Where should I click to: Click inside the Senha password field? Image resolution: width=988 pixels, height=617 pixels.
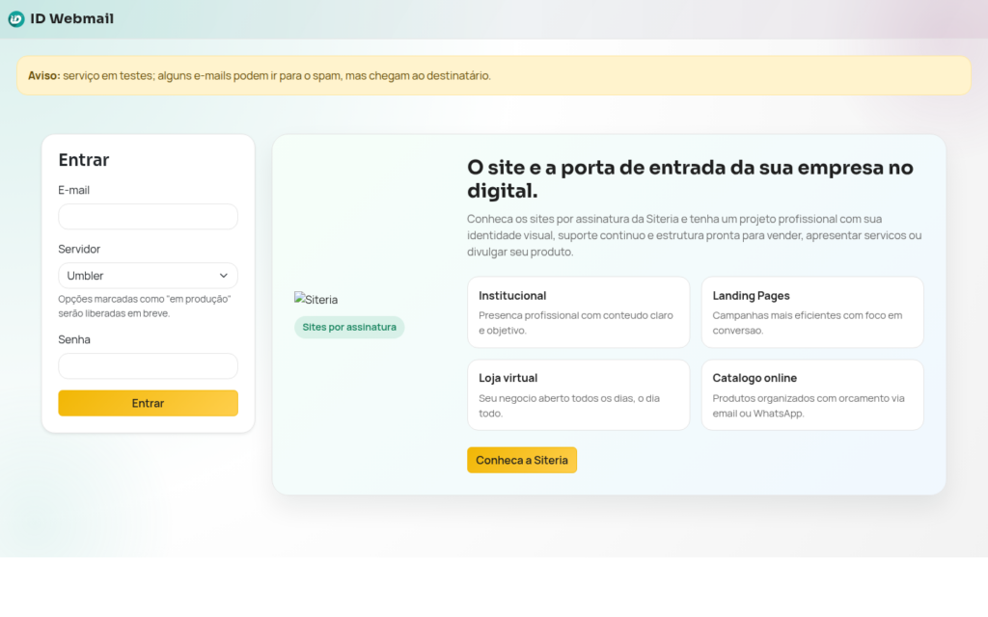pos(148,365)
